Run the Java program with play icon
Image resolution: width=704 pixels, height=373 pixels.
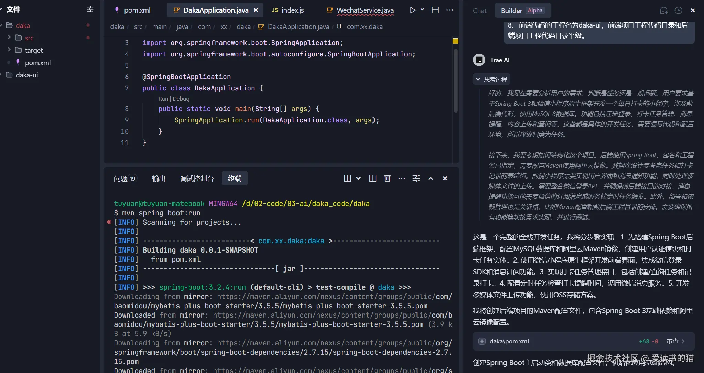click(x=412, y=10)
